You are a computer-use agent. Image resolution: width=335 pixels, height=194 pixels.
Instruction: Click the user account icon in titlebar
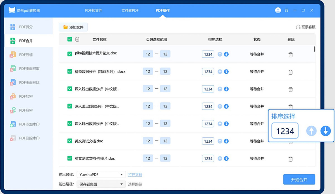[278, 10]
